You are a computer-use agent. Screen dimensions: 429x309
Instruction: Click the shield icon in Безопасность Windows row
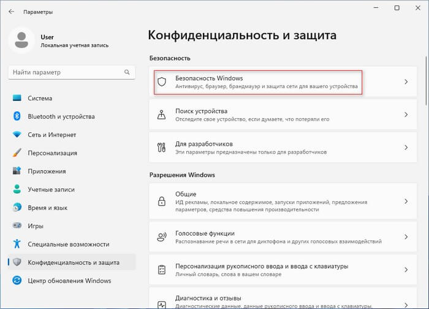162,82
